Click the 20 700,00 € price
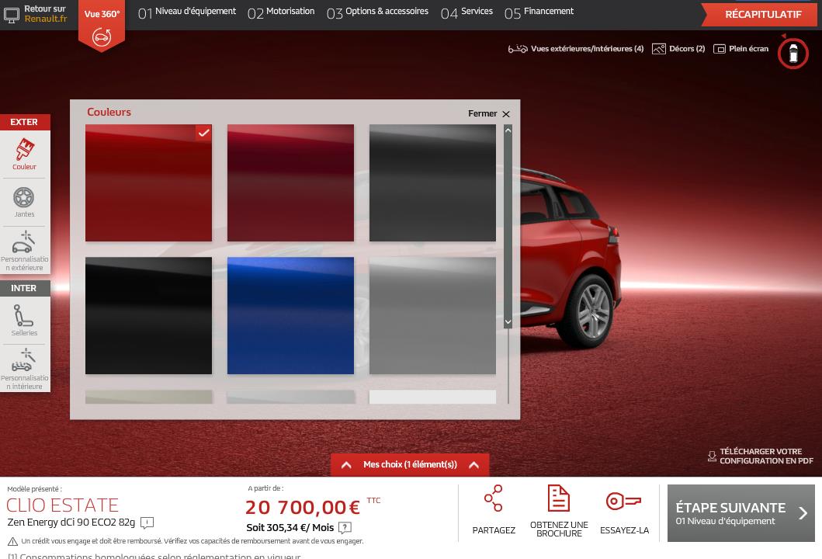Viewport: 822px width, 559px height. click(303, 508)
